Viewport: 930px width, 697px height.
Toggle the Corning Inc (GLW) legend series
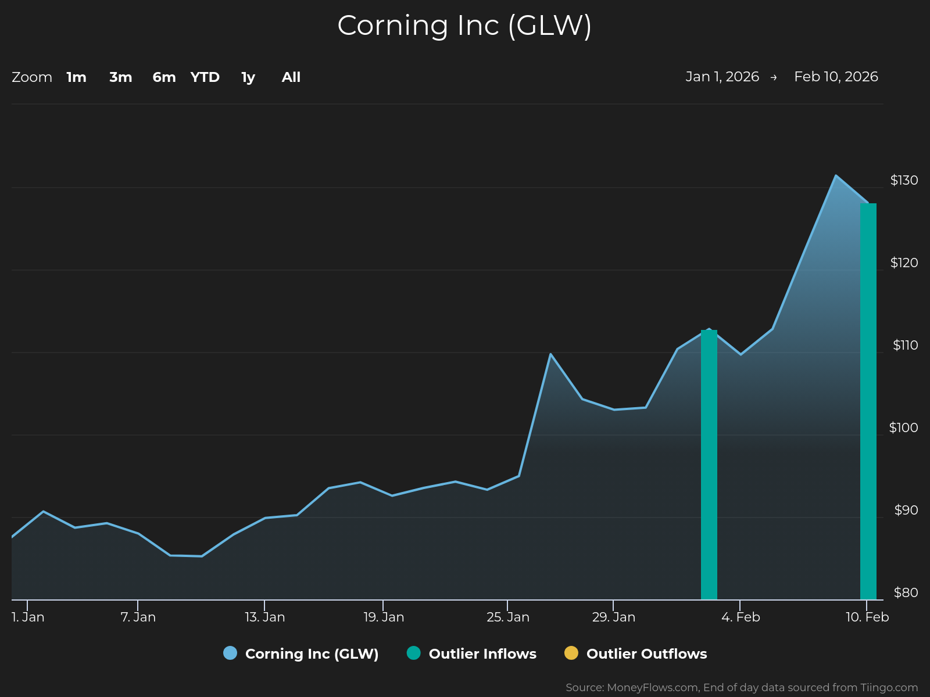click(301, 653)
